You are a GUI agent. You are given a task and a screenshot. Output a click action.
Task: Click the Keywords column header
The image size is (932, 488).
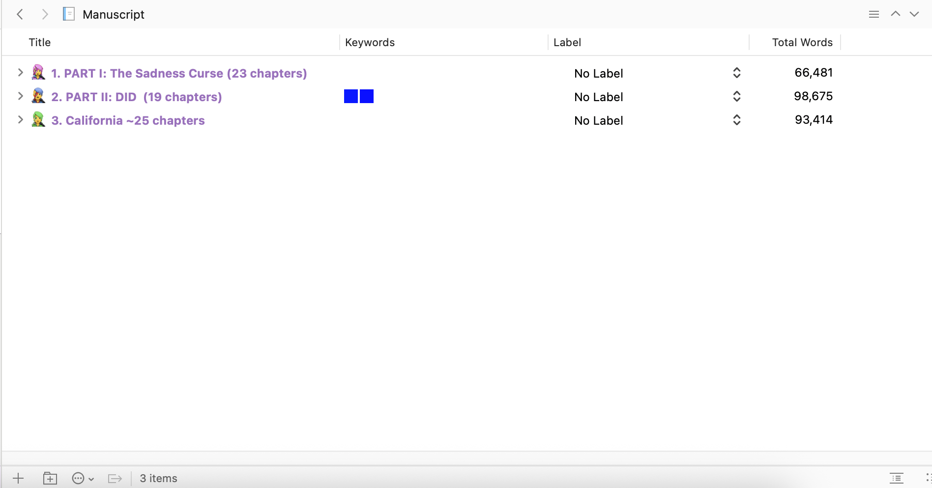pos(370,42)
